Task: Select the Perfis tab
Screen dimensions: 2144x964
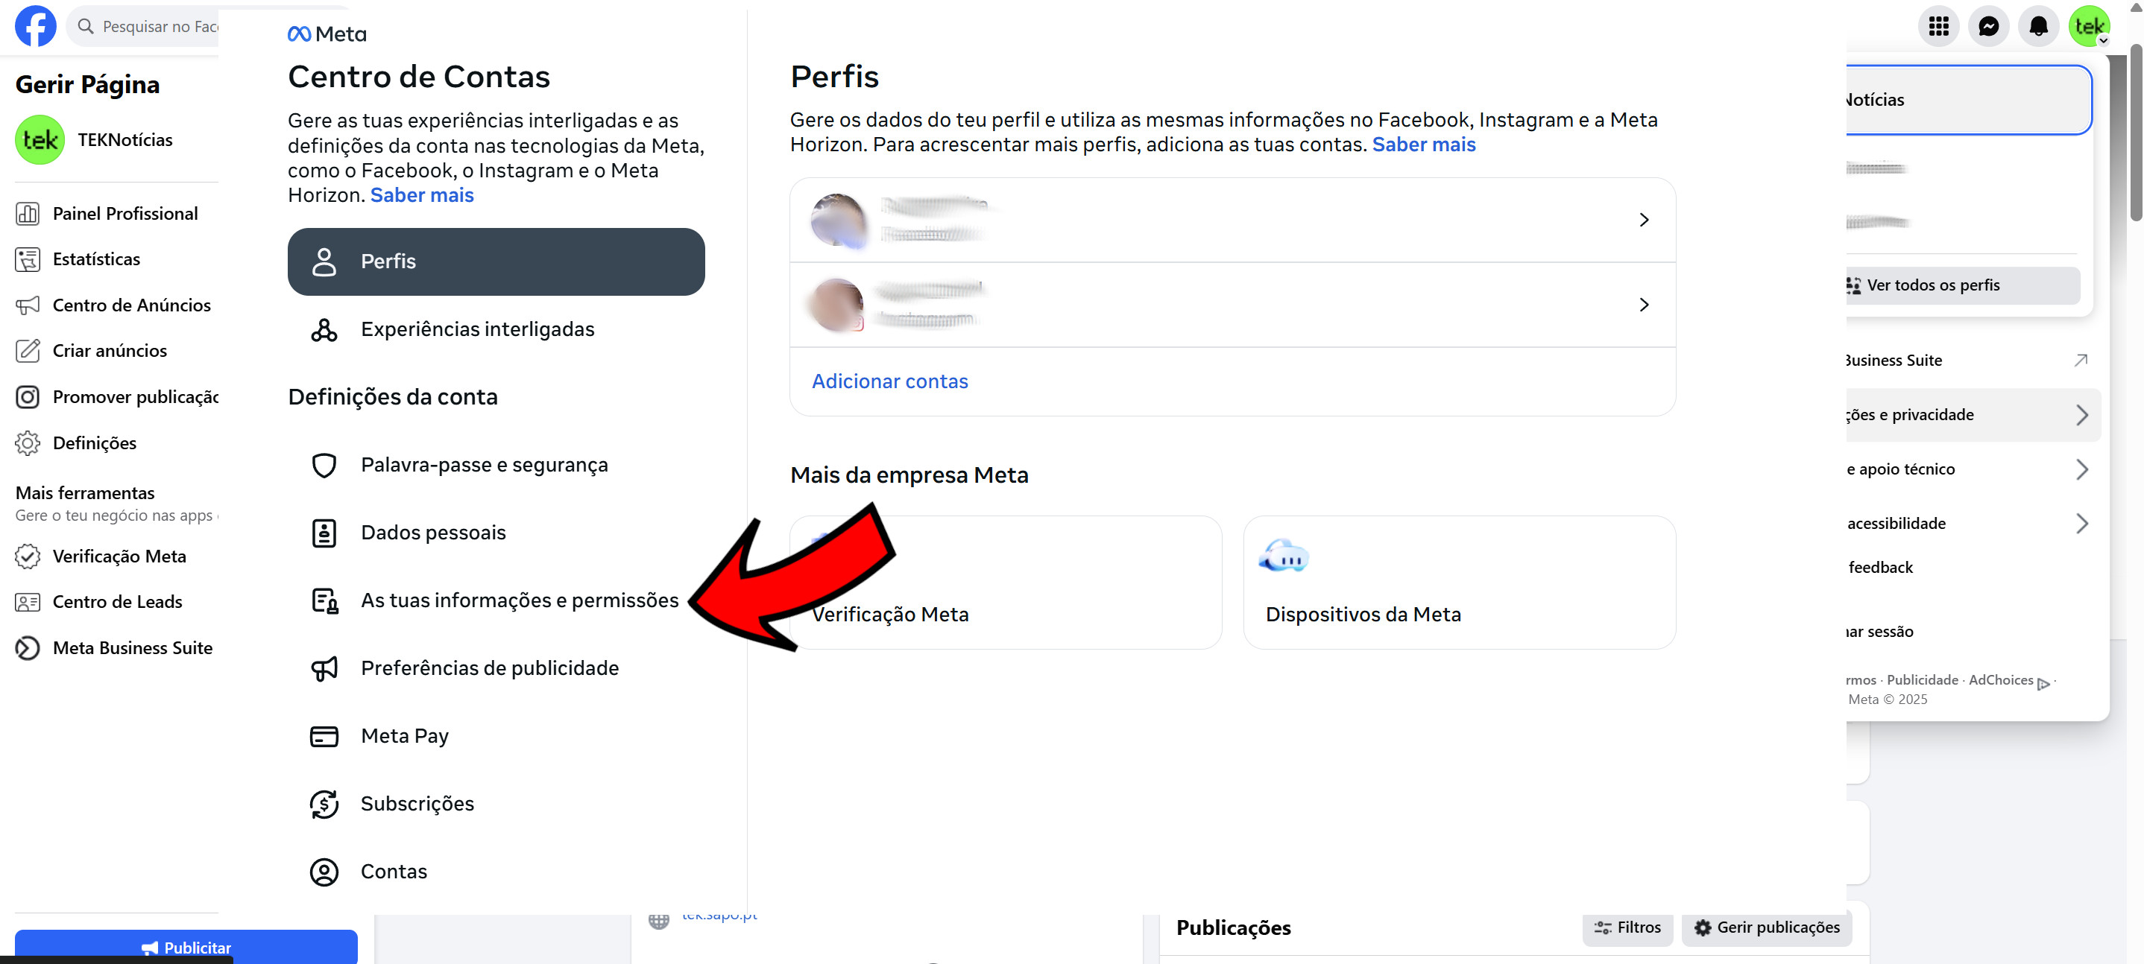Action: click(496, 261)
